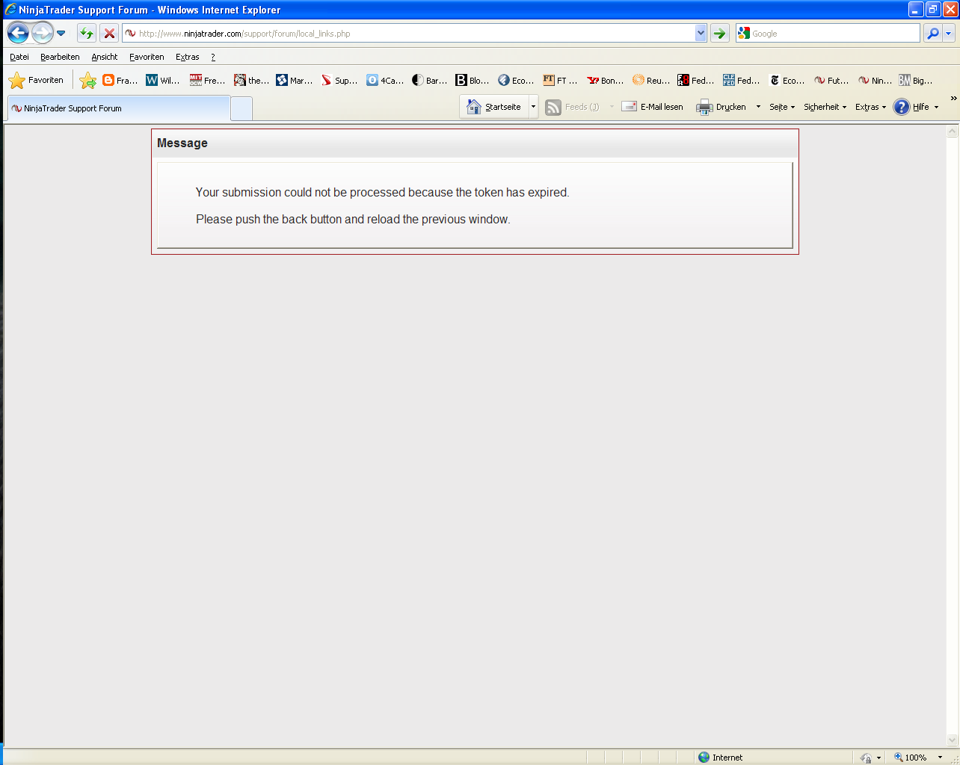Open a new blank tab
Image resolution: width=960 pixels, height=765 pixels.
(241, 109)
